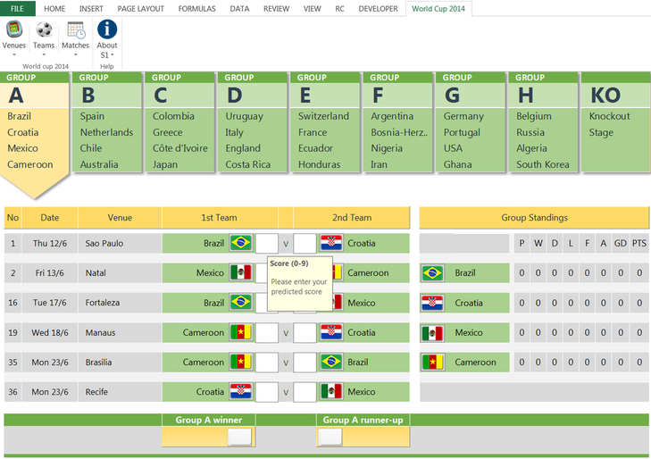Select the Group C card
Image resolution: width=651 pixels, height=459 pixels.
tap(179, 122)
